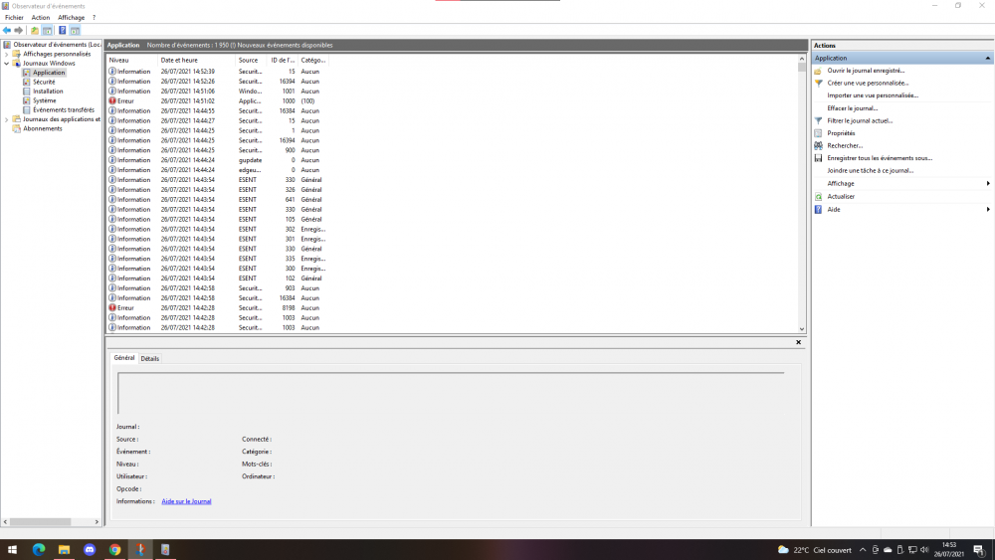Sort events by Niveau column header
Image resolution: width=995 pixels, height=560 pixels.
[x=132, y=61]
